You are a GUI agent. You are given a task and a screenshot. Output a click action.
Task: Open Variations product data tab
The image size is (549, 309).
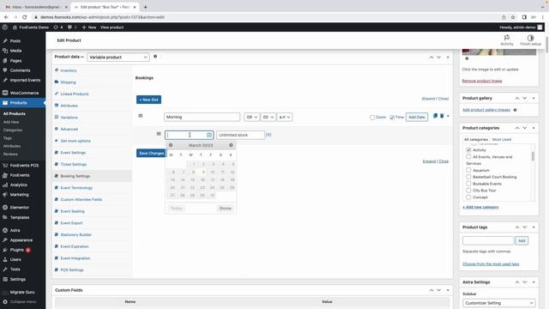pos(69,118)
